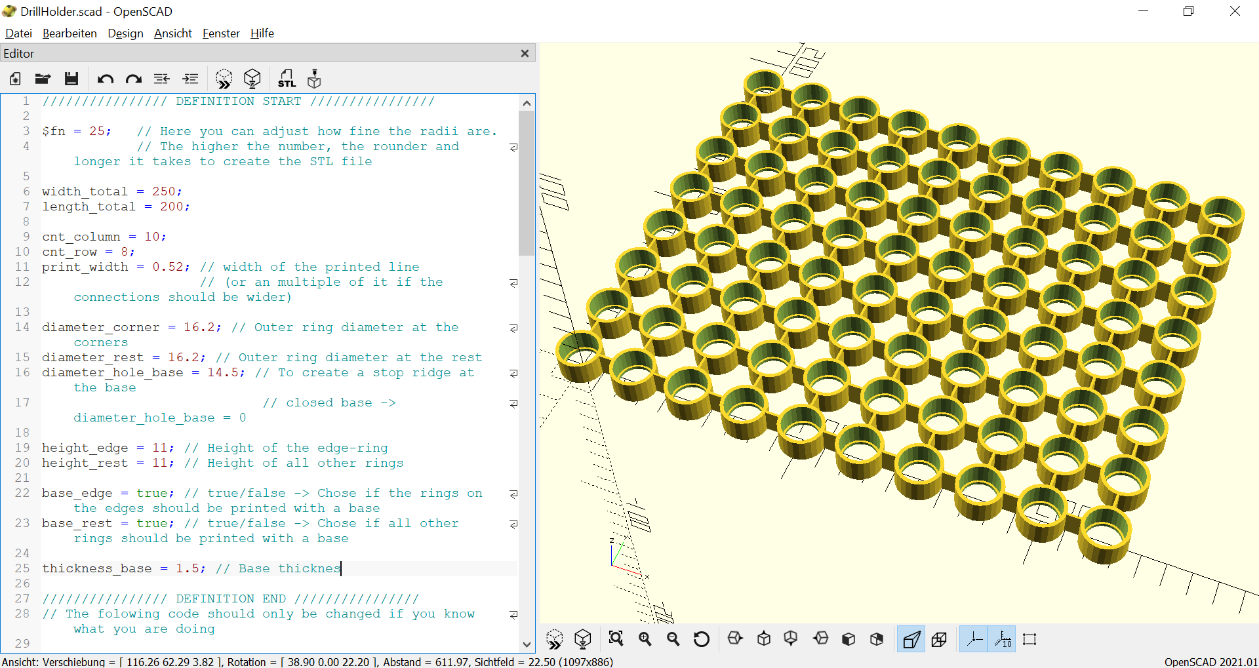The height and width of the screenshot is (668, 1259).
Task: Open the Bearbeiten menu
Action: (x=70, y=33)
